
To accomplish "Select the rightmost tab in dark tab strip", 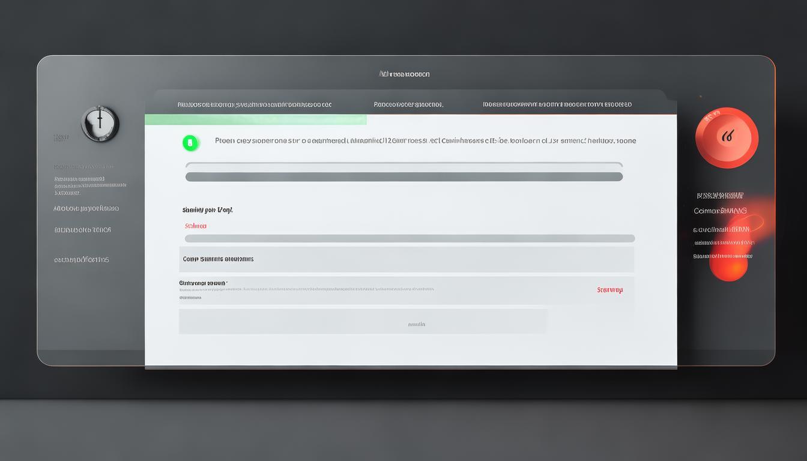I will click(557, 104).
